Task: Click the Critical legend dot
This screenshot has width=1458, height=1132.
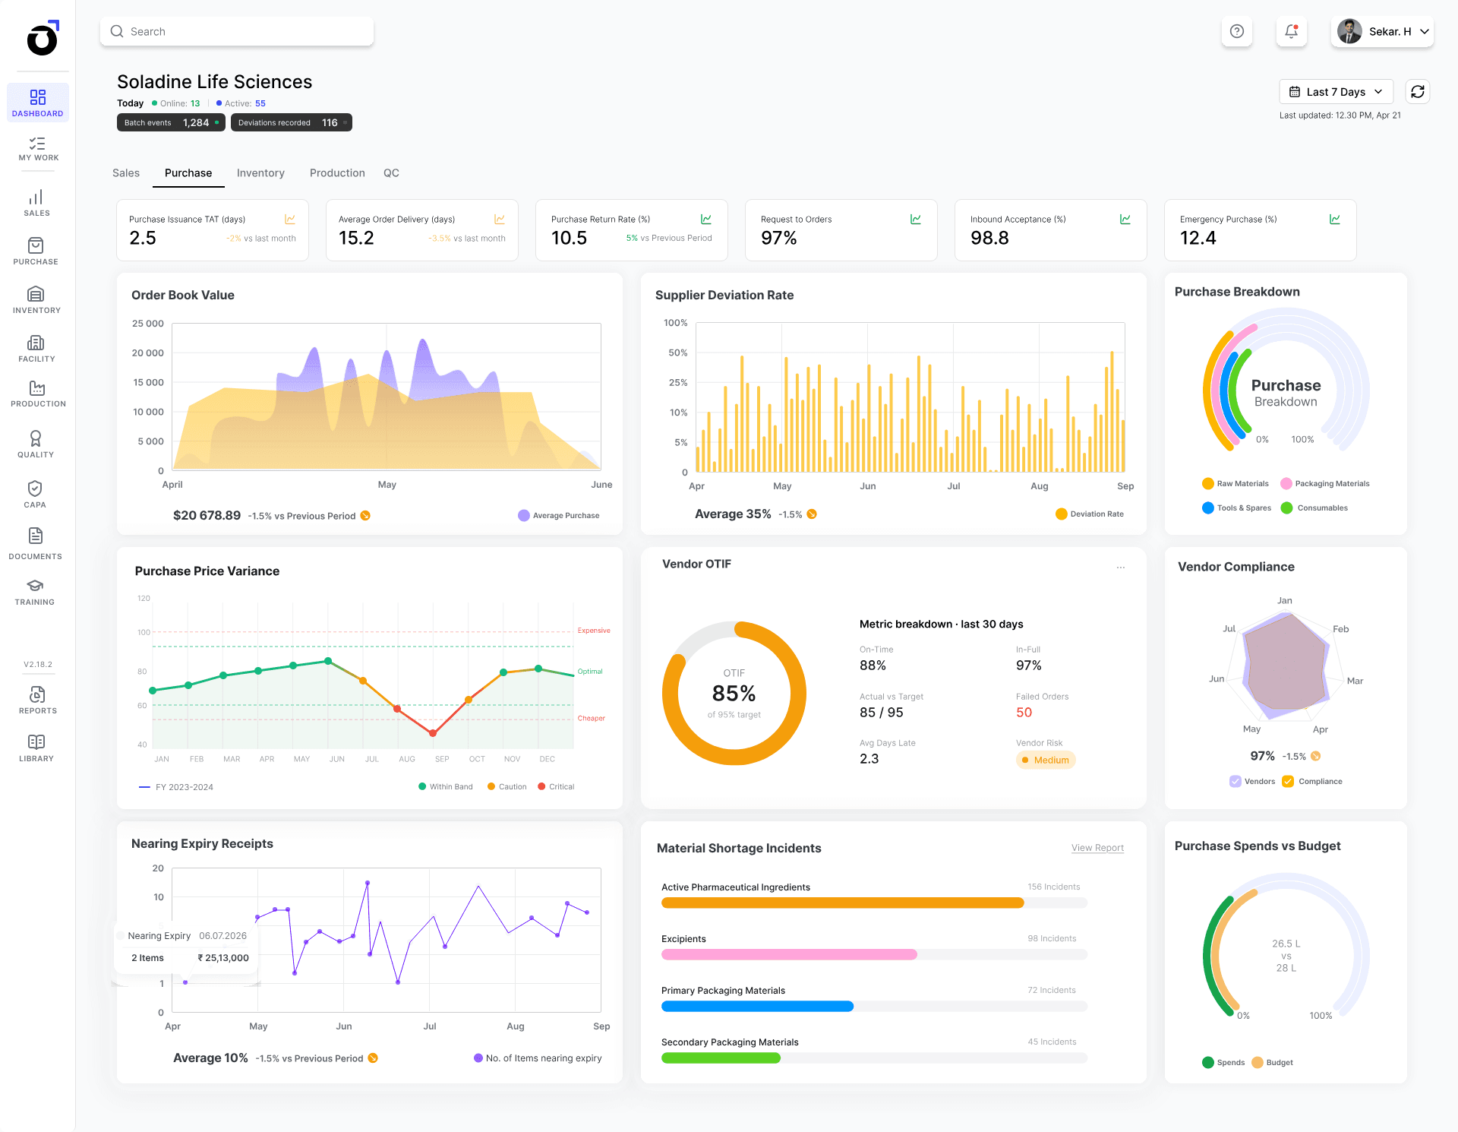Action: tap(541, 786)
